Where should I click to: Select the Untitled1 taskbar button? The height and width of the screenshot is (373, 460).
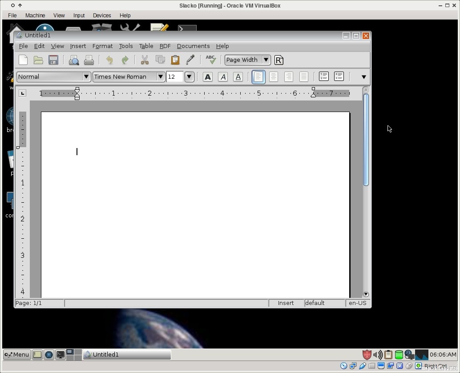tap(127, 354)
